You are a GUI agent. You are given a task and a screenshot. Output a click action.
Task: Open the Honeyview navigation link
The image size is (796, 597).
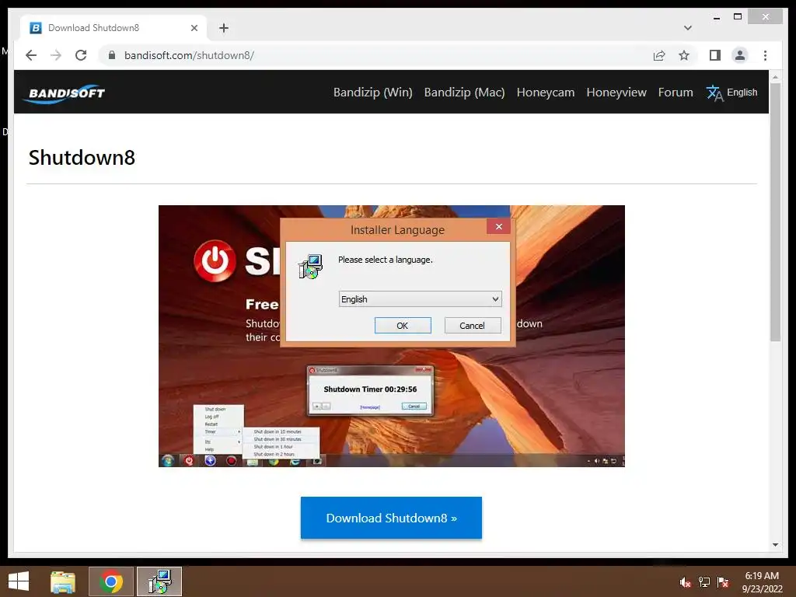tap(616, 93)
